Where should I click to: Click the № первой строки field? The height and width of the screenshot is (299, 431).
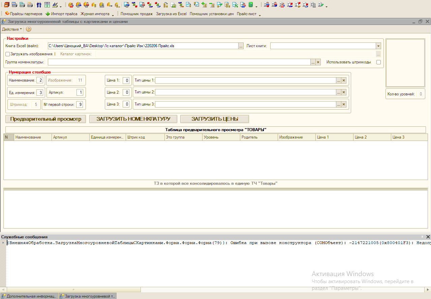pyautogui.click(x=80, y=104)
